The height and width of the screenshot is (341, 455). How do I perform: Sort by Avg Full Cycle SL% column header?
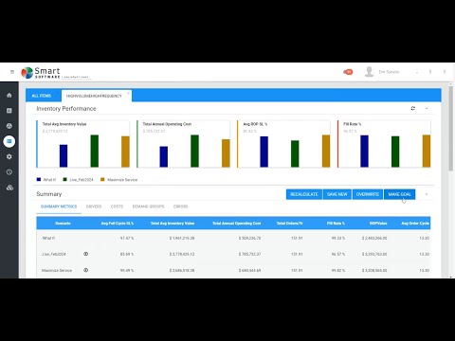pyautogui.click(x=118, y=224)
